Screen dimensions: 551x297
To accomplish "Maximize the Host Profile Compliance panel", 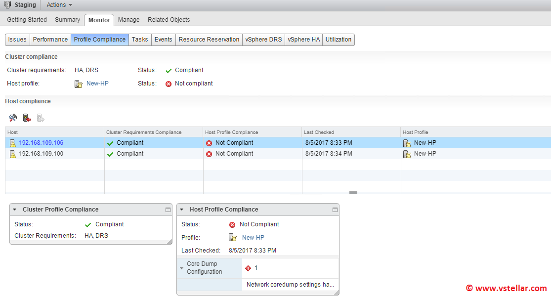I will (x=335, y=210).
